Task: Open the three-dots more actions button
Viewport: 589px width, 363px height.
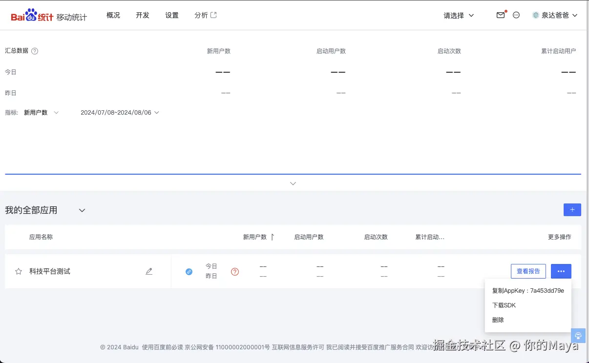Action: click(561, 271)
